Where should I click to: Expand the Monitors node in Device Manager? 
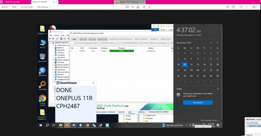point(53,75)
